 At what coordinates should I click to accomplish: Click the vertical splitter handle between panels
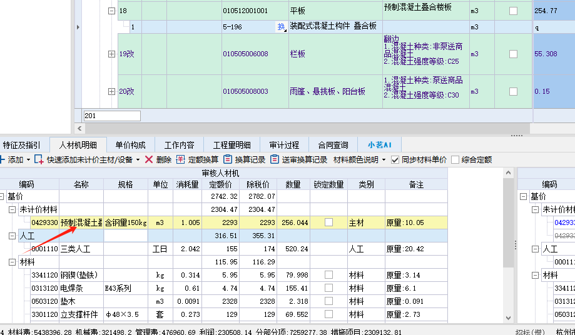[515, 245]
